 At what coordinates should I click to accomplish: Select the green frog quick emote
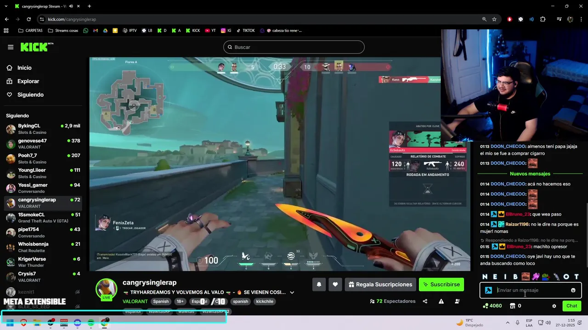coord(545,276)
